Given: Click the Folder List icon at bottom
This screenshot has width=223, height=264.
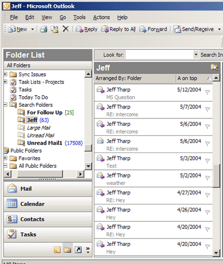Looking at the screenshot, I should tap(67, 250).
